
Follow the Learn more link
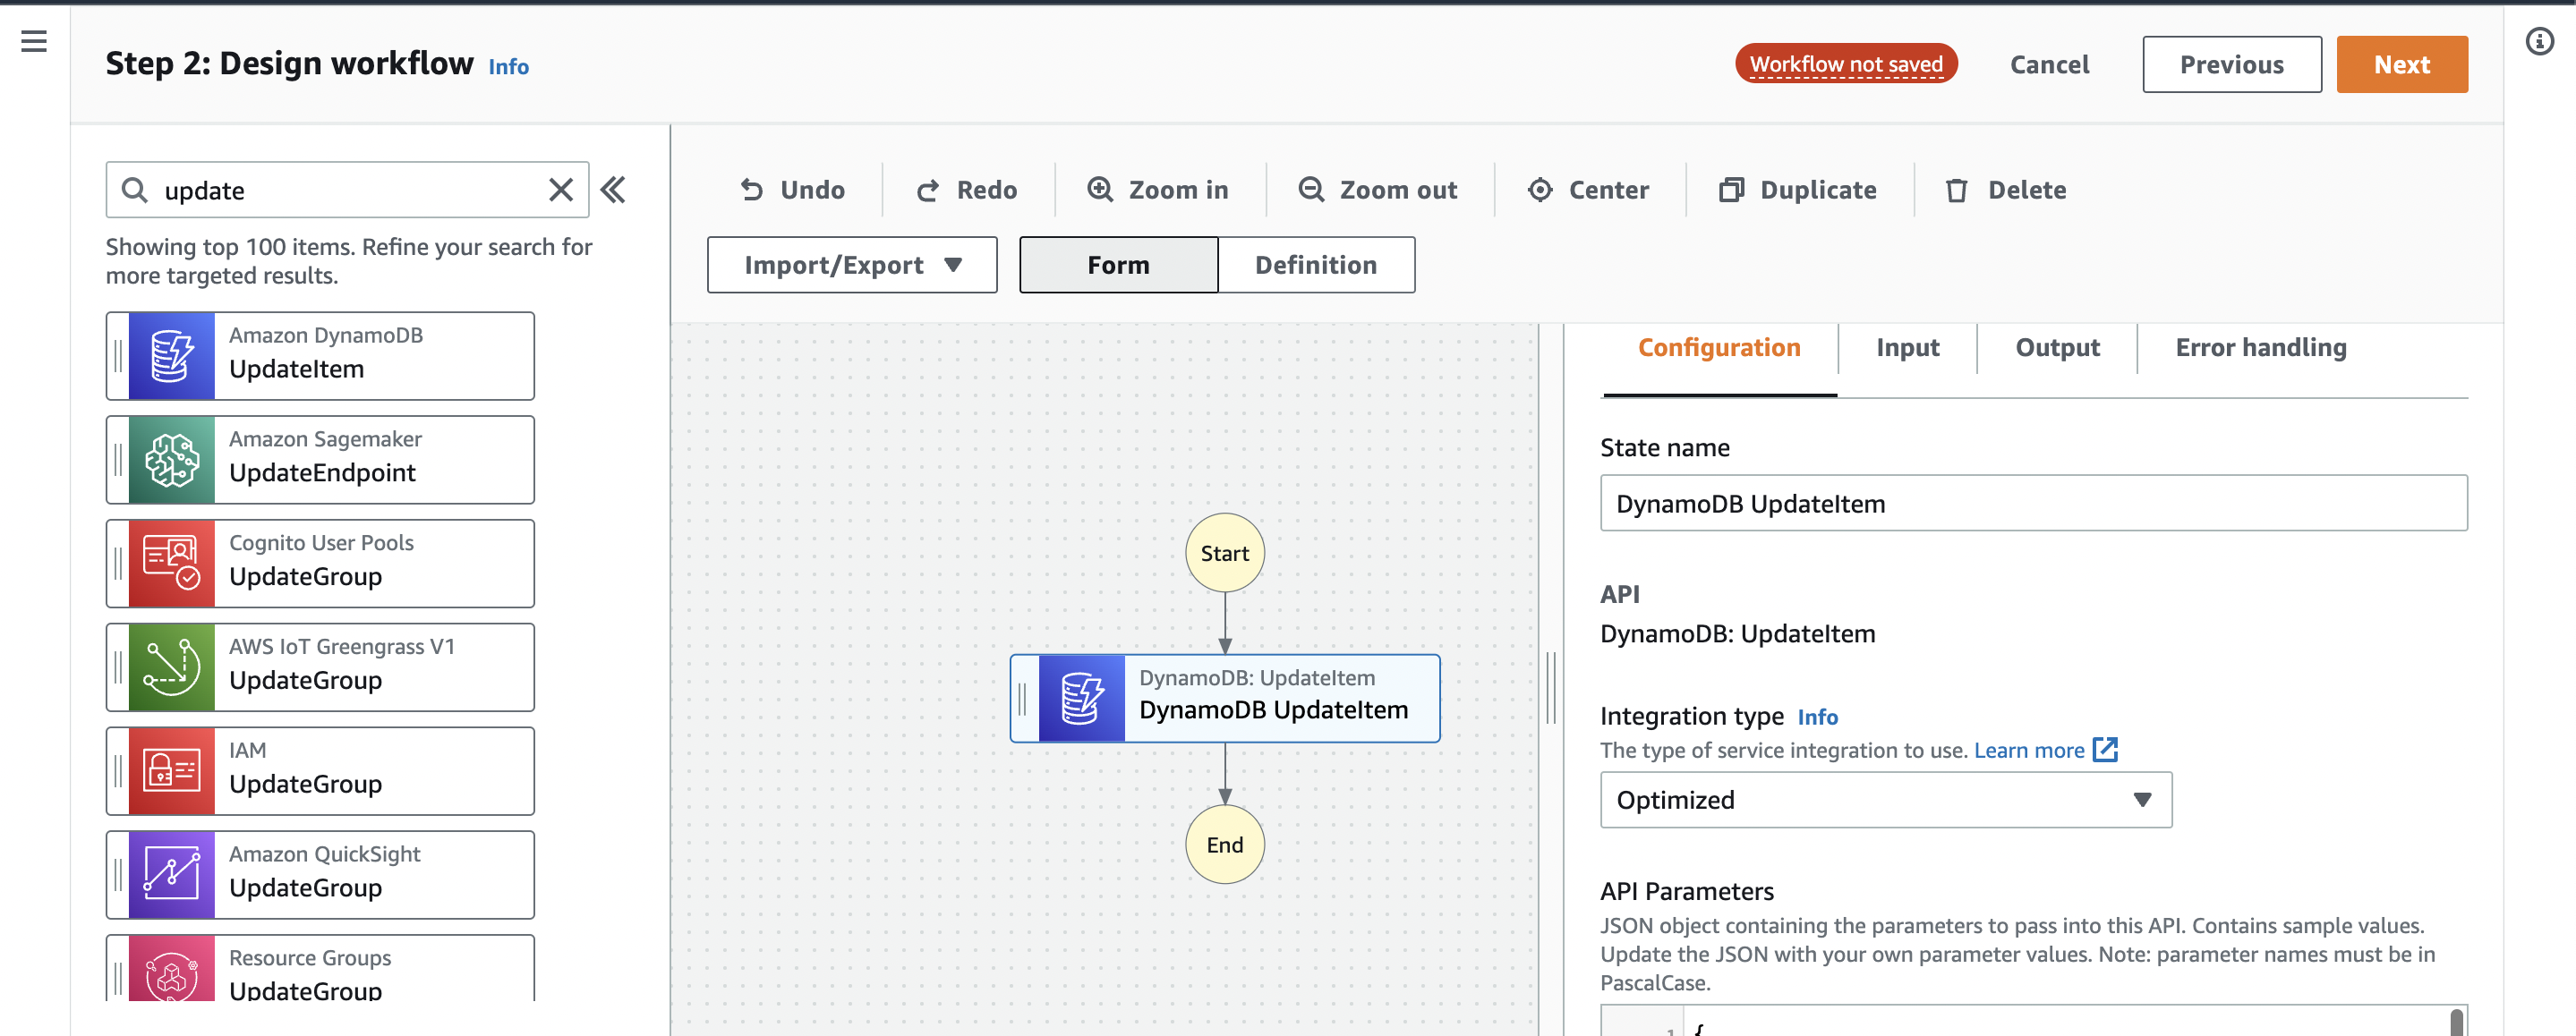pos(2029,750)
